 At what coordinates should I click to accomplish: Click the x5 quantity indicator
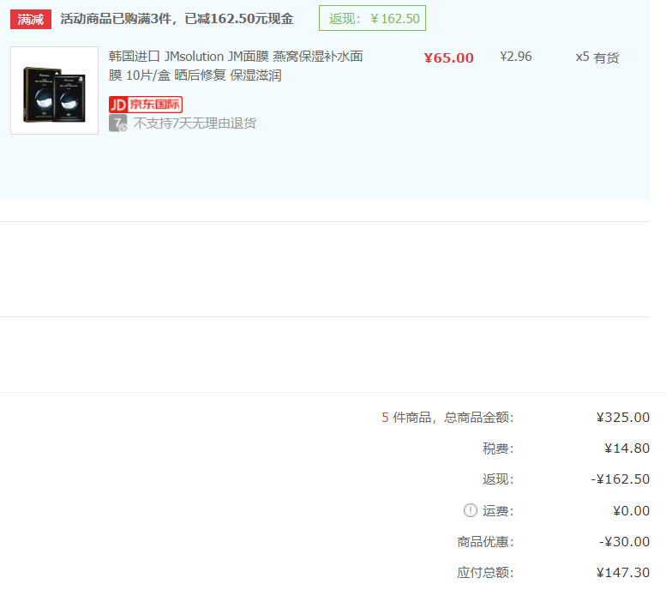click(582, 57)
